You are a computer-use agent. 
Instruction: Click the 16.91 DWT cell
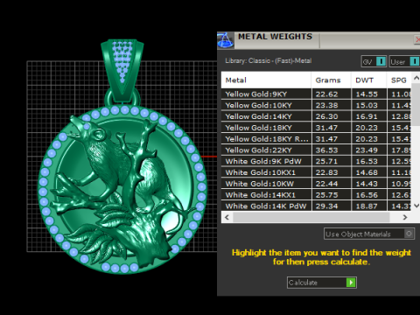point(369,116)
